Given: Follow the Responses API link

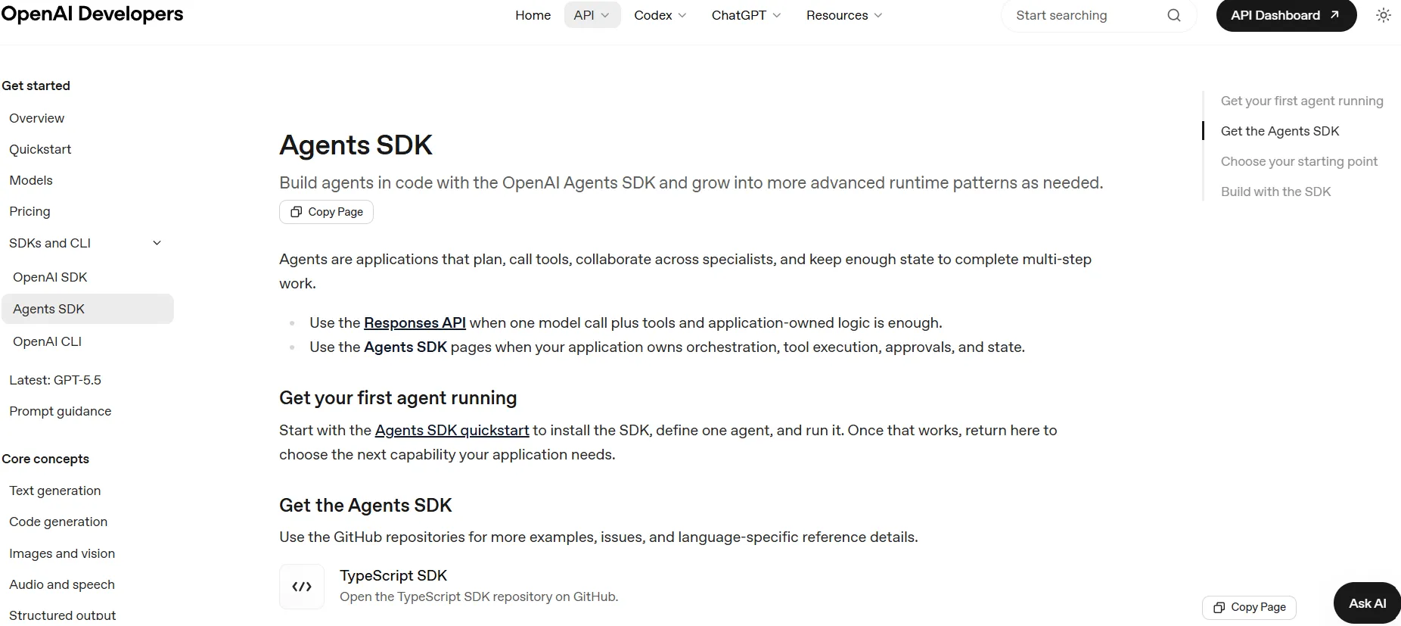Looking at the screenshot, I should 415,322.
